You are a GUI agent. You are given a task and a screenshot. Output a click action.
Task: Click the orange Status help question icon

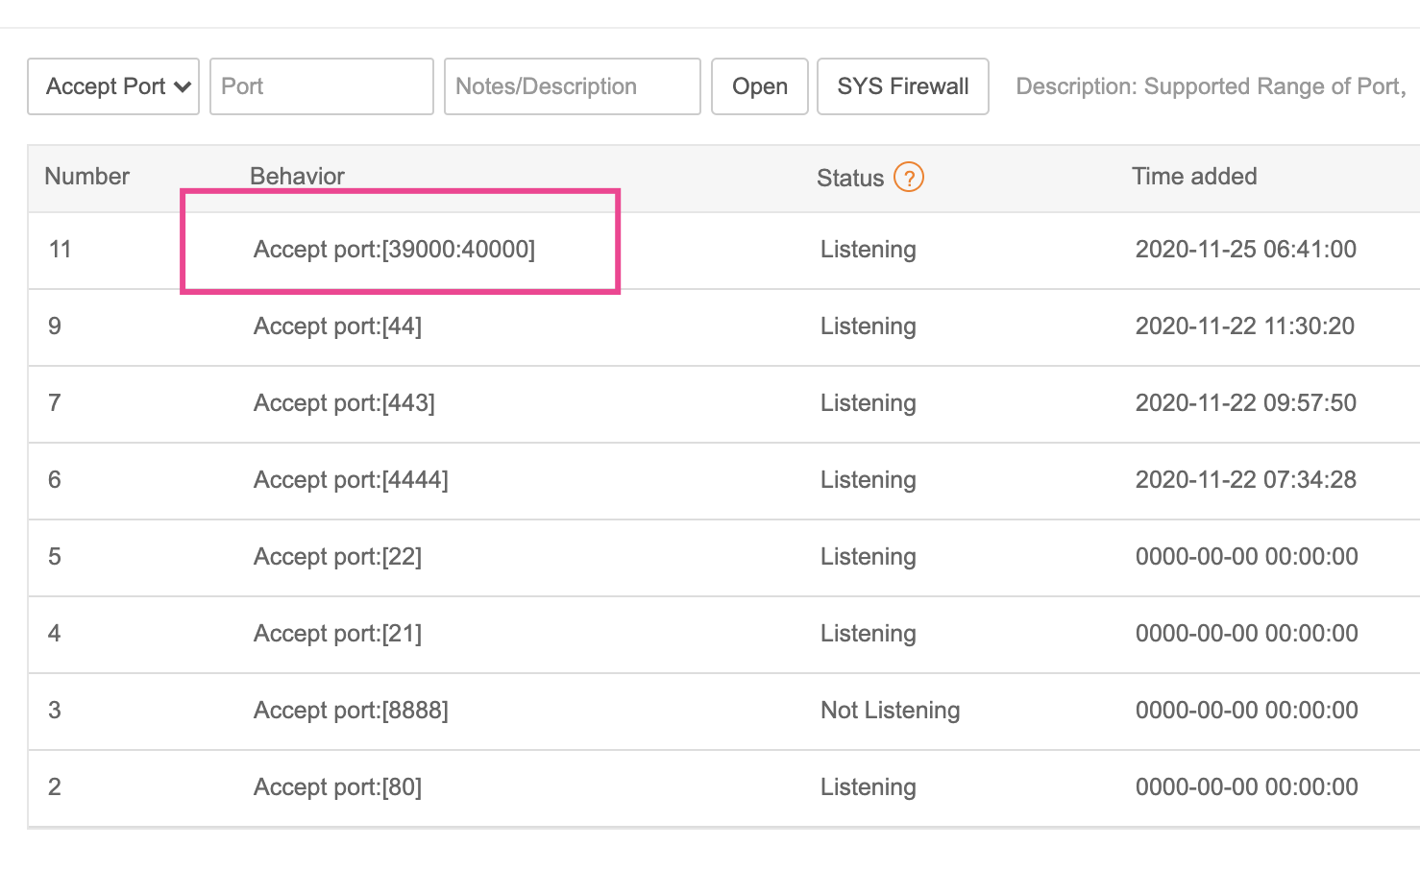coord(908,178)
